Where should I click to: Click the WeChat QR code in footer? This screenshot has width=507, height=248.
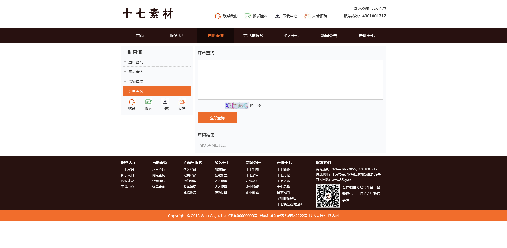click(x=328, y=196)
